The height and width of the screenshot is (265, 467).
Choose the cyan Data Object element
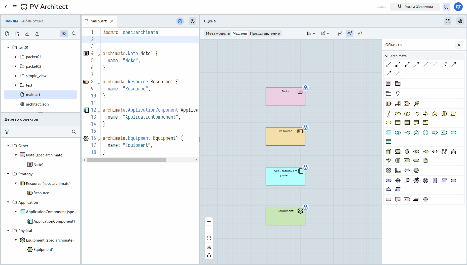(388, 141)
